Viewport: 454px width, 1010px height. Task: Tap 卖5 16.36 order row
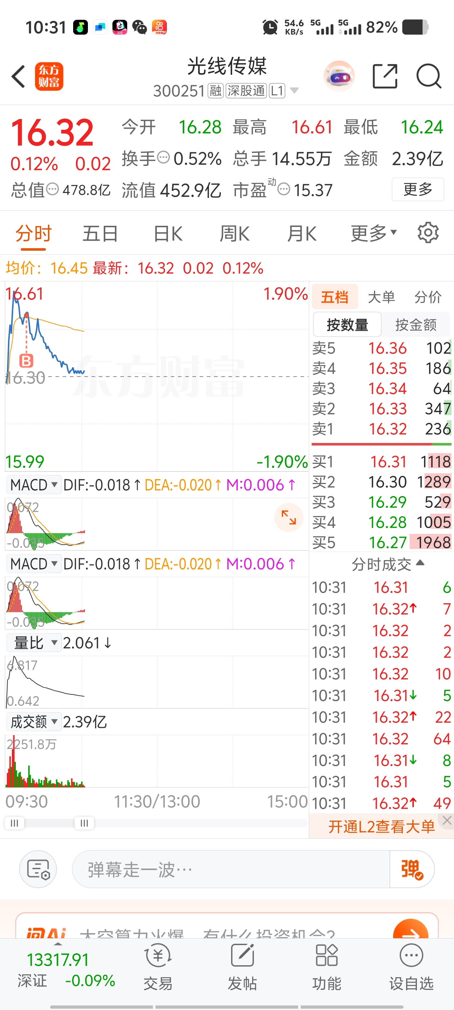click(382, 348)
